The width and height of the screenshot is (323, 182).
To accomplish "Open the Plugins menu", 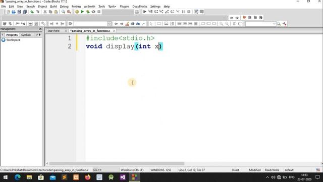I will click(125, 7).
